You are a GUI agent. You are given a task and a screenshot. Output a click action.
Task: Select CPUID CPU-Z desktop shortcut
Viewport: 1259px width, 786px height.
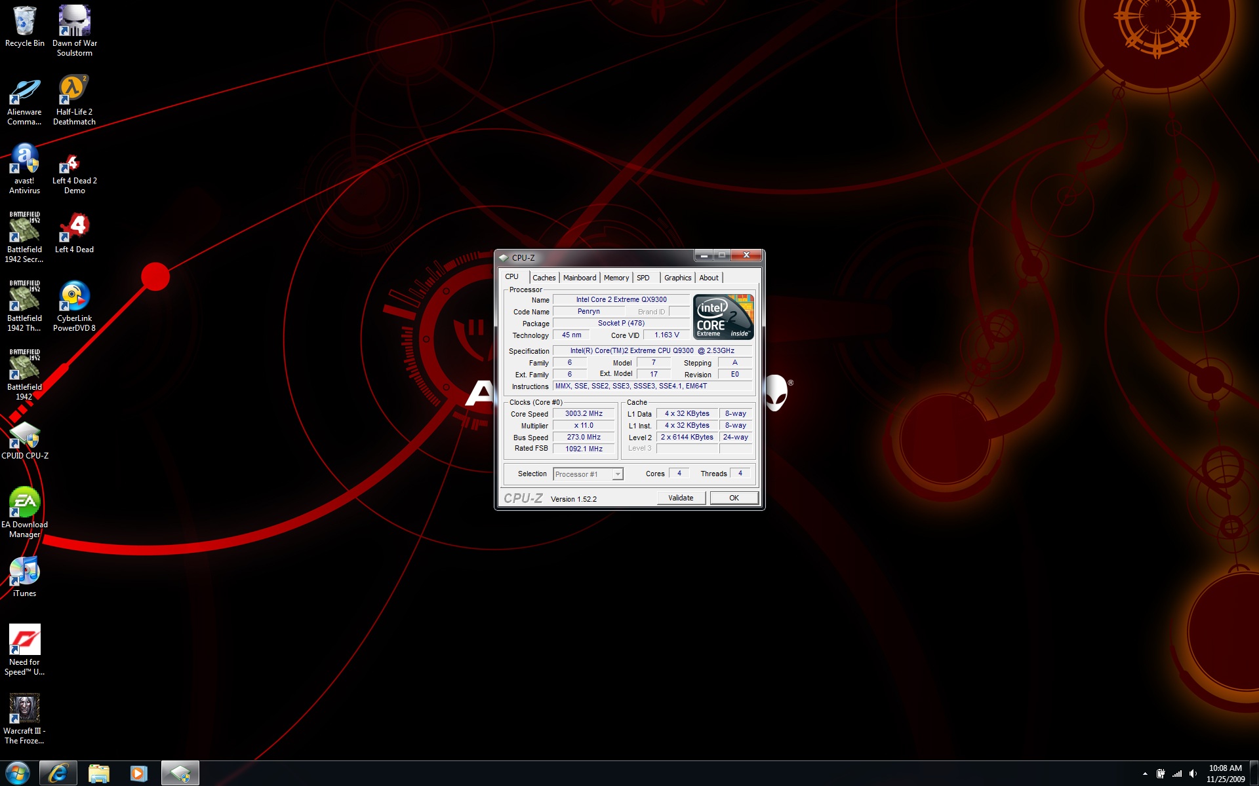pyautogui.click(x=25, y=440)
